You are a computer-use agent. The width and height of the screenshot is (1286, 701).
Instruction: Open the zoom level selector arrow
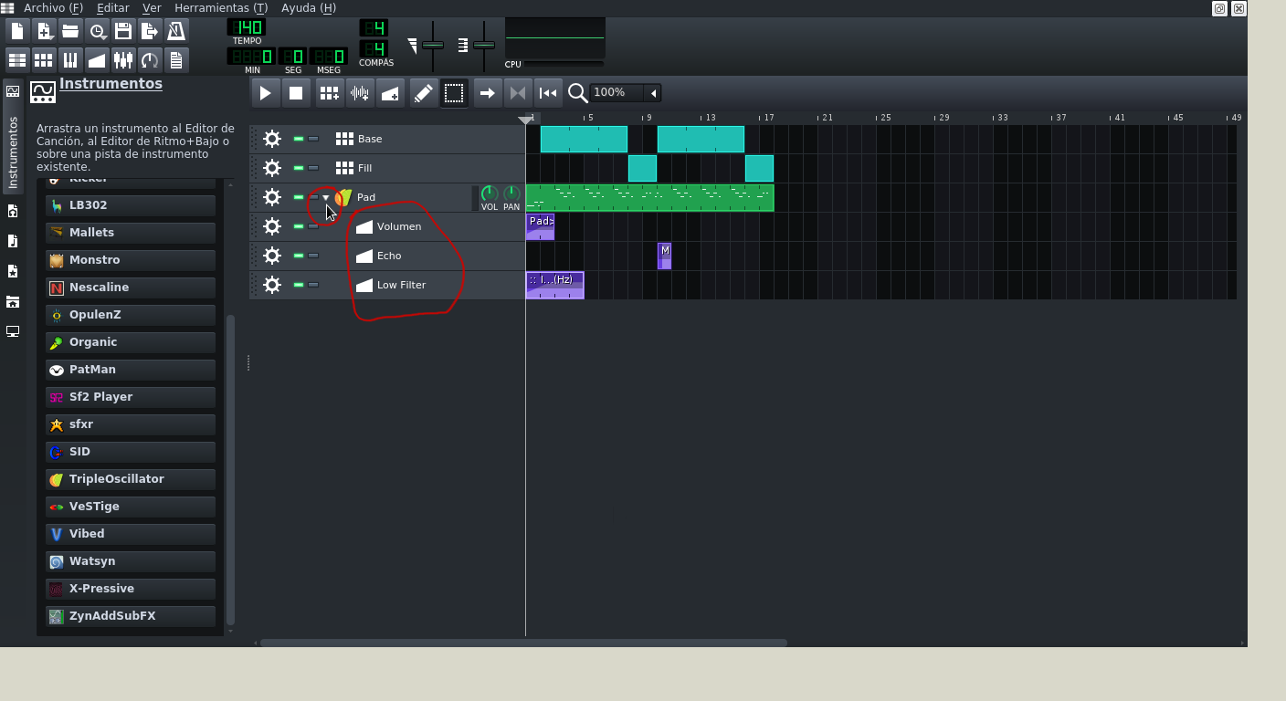654,92
